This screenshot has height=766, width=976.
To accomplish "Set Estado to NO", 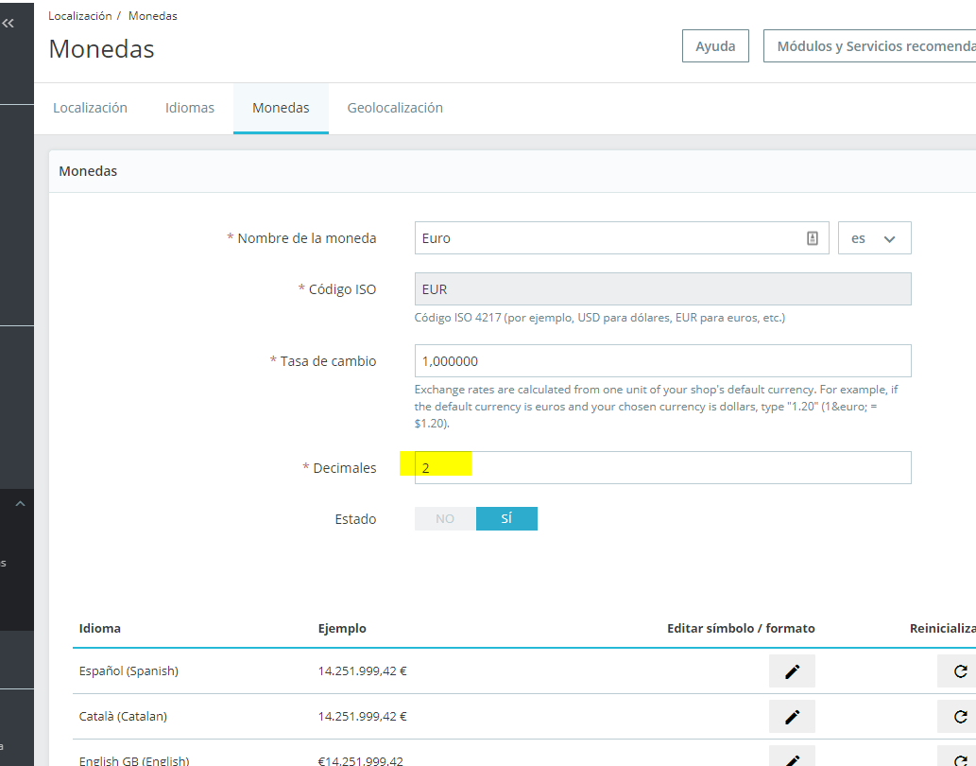I will [x=444, y=518].
